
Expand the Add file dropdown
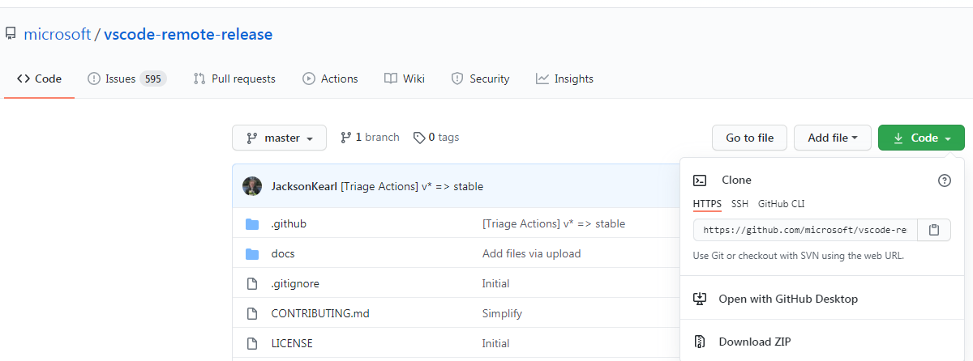(833, 138)
